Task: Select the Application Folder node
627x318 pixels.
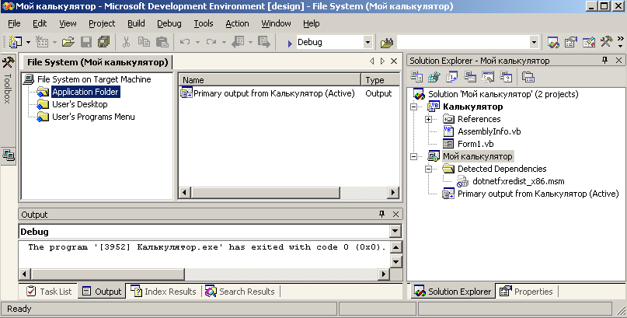Action: click(x=85, y=92)
